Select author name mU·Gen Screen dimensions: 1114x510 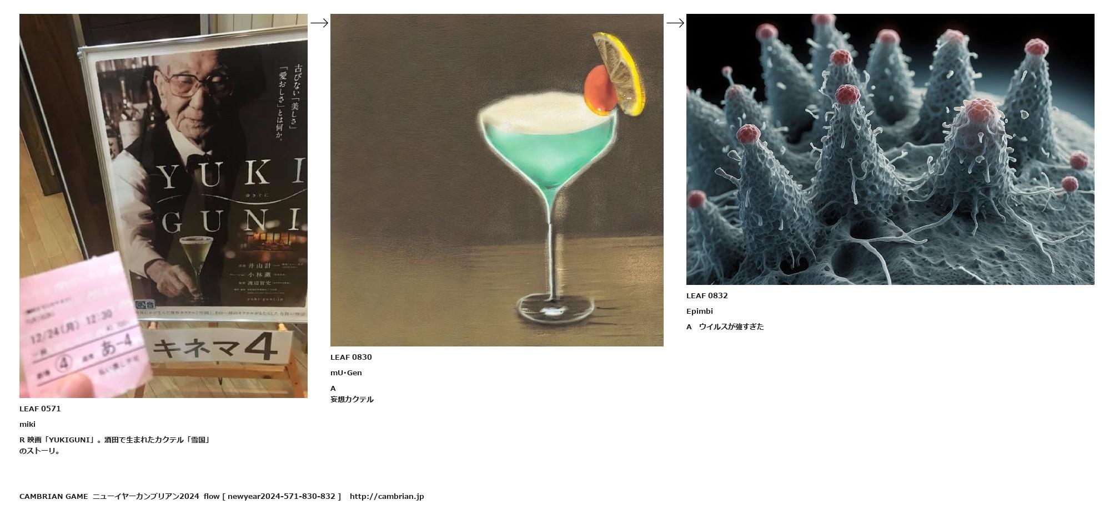(x=346, y=373)
